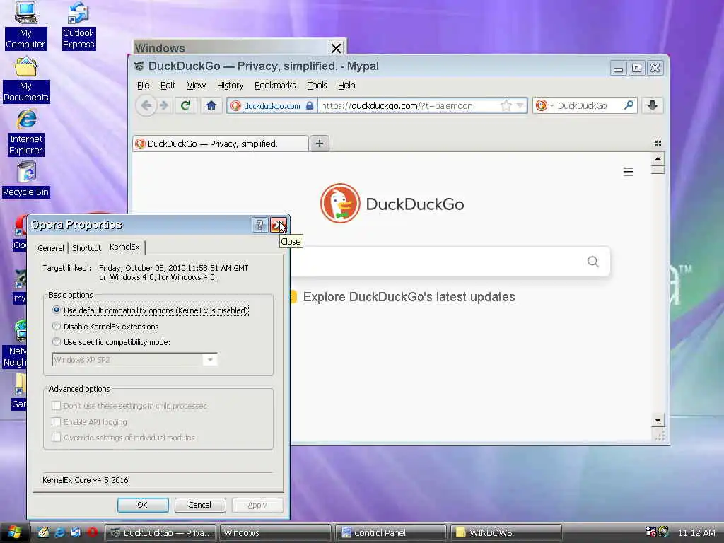724x543 pixels.
Task: Select Disable KernelEx extensions
Action: 57,326
